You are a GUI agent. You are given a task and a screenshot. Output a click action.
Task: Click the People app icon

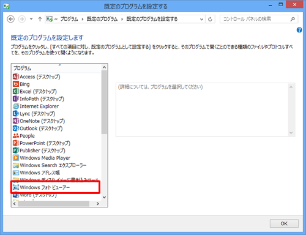coord(16,136)
